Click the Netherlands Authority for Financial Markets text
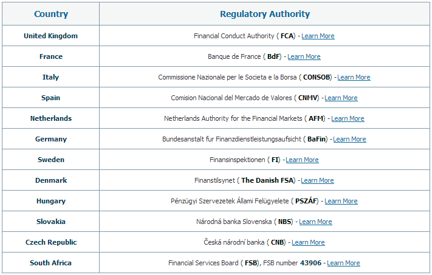The image size is (432, 275). pyautogui.click(x=233, y=118)
